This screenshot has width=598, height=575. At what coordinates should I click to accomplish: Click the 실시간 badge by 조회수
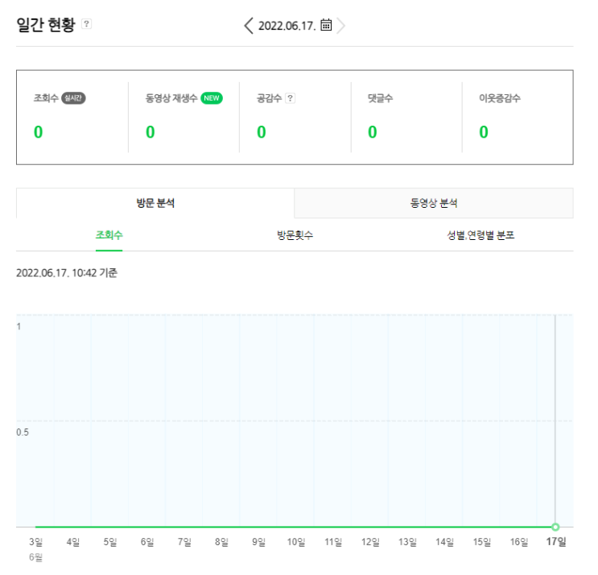[73, 98]
